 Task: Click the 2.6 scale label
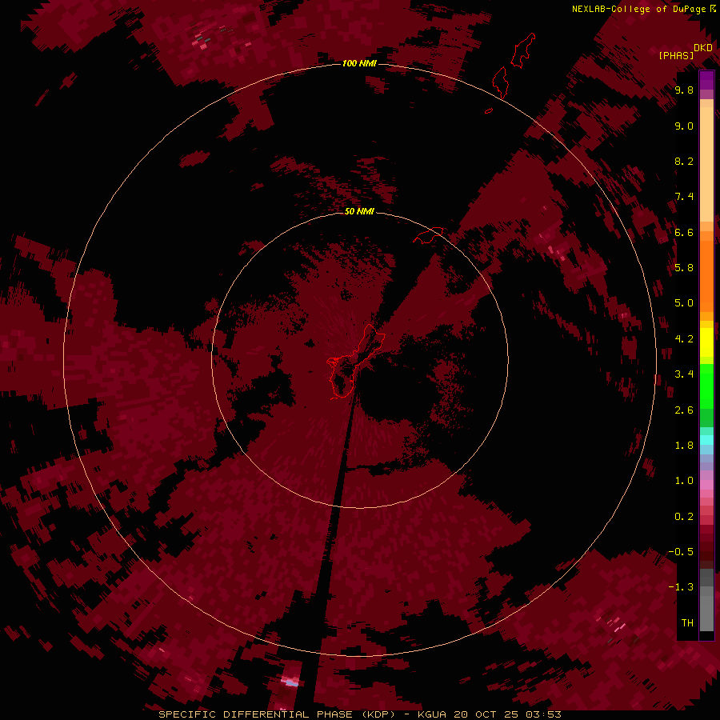coord(684,410)
